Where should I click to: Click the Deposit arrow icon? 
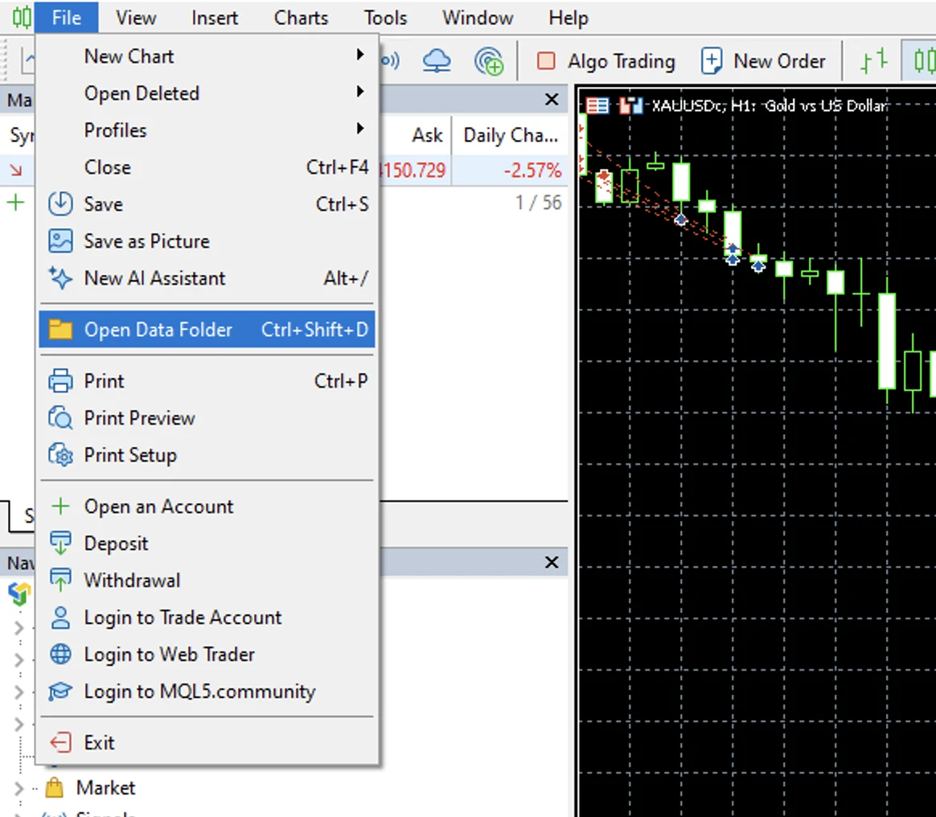point(60,543)
